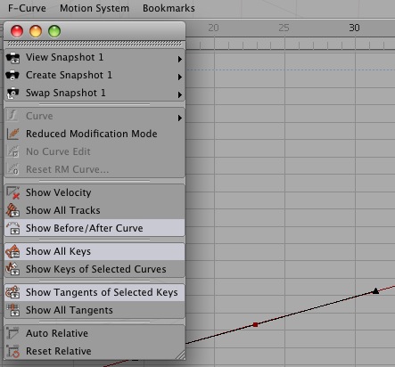Expand the Swap Snapshot 1 submenu arrow
This screenshot has width=395, height=367.
[x=179, y=94]
